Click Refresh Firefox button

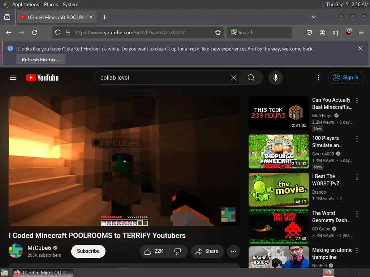(x=41, y=60)
